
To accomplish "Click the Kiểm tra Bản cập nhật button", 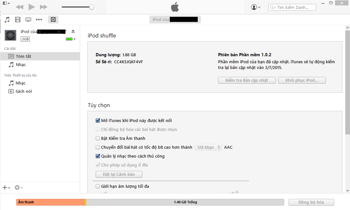I will (247, 80).
